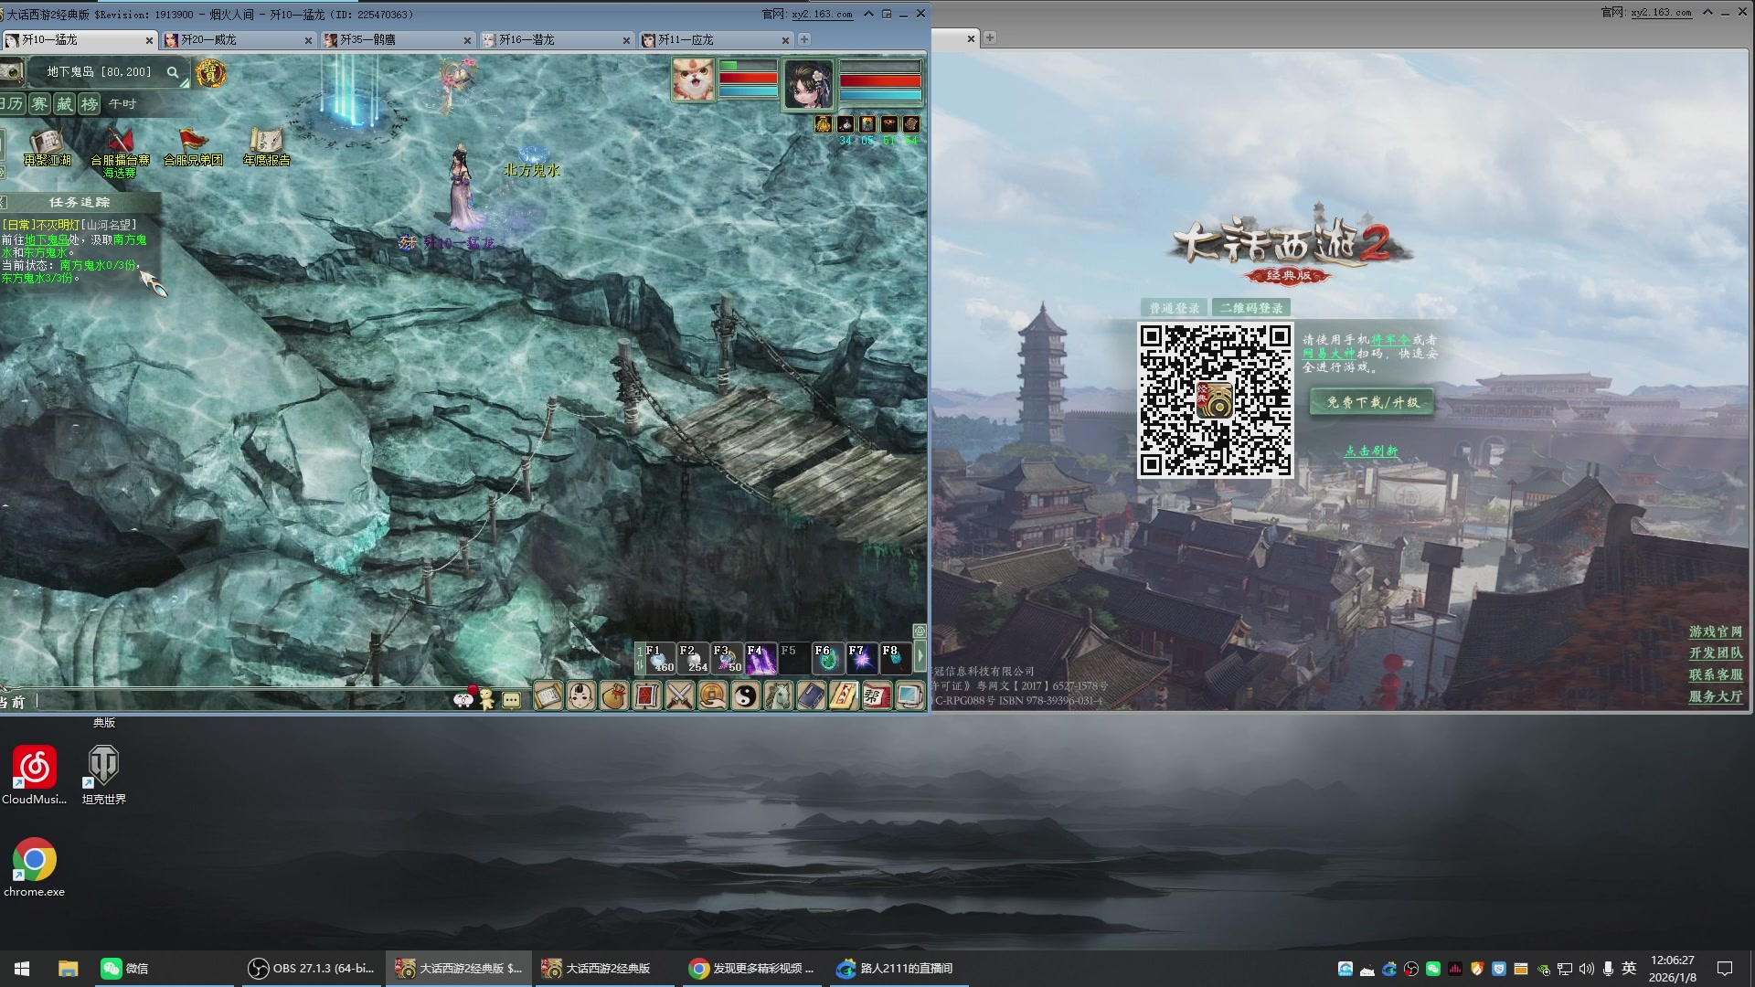
Task: Open the white horse mount icon
Action: tap(779, 696)
